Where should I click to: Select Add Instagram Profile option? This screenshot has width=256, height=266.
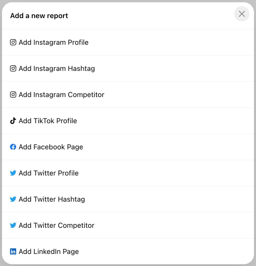[128, 42]
